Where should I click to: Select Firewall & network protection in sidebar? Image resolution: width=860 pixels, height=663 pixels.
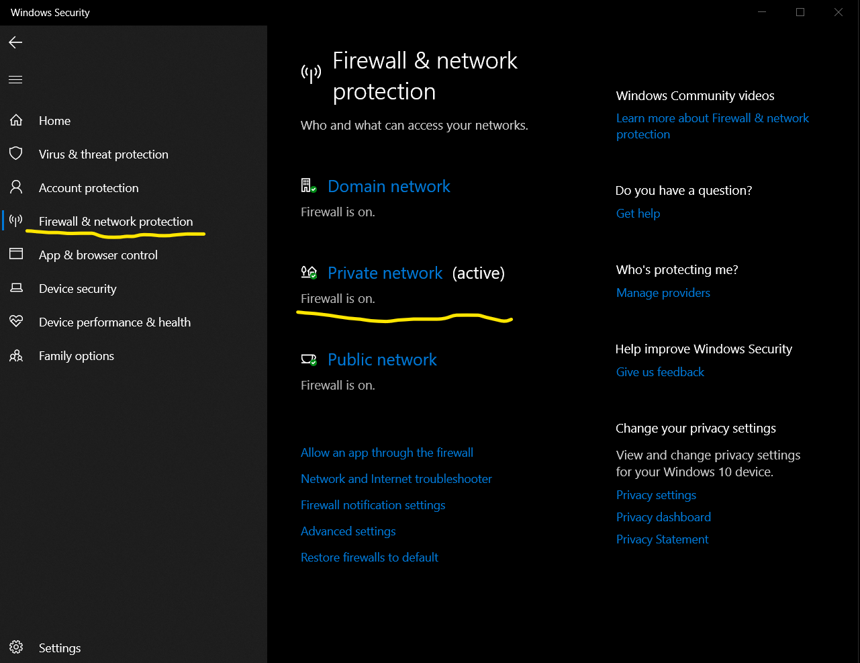pyautogui.click(x=115, y=222)
